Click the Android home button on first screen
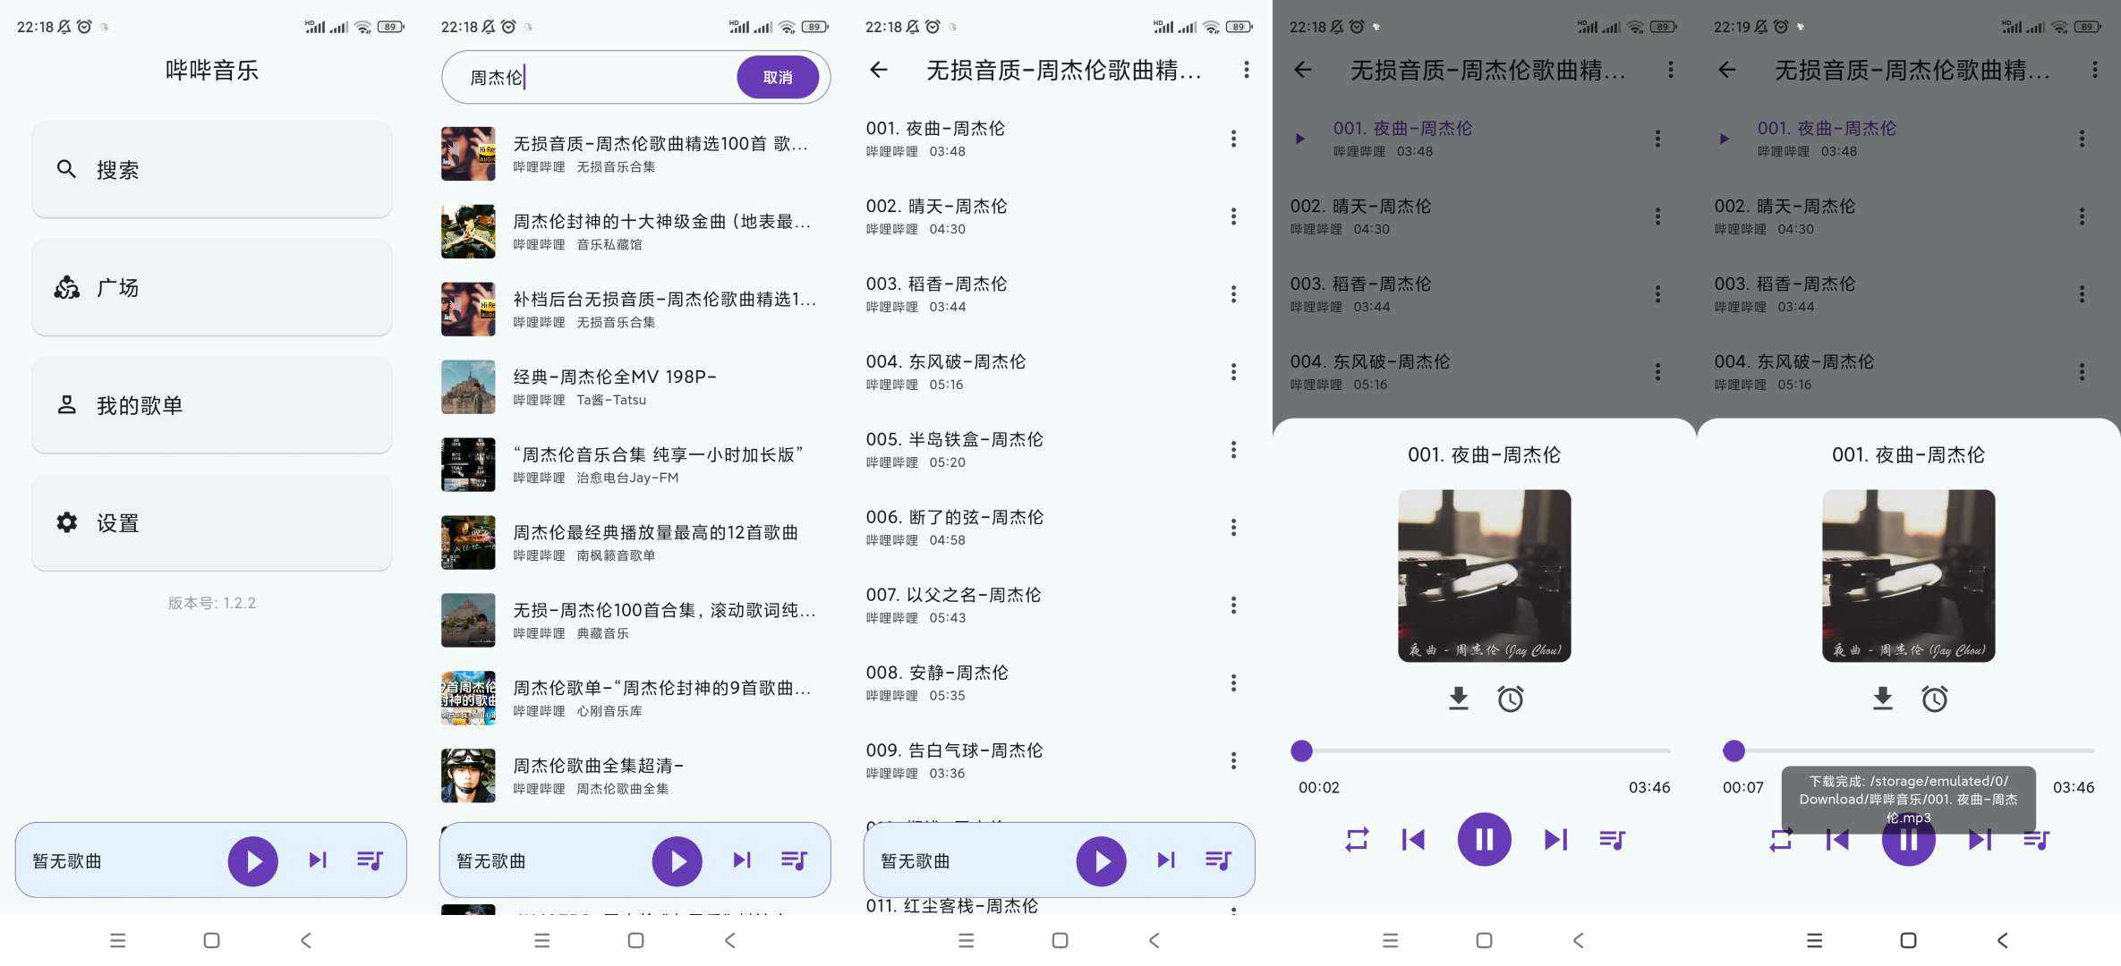Viewport: 2121px width, 966px height. tap(211, 940)
